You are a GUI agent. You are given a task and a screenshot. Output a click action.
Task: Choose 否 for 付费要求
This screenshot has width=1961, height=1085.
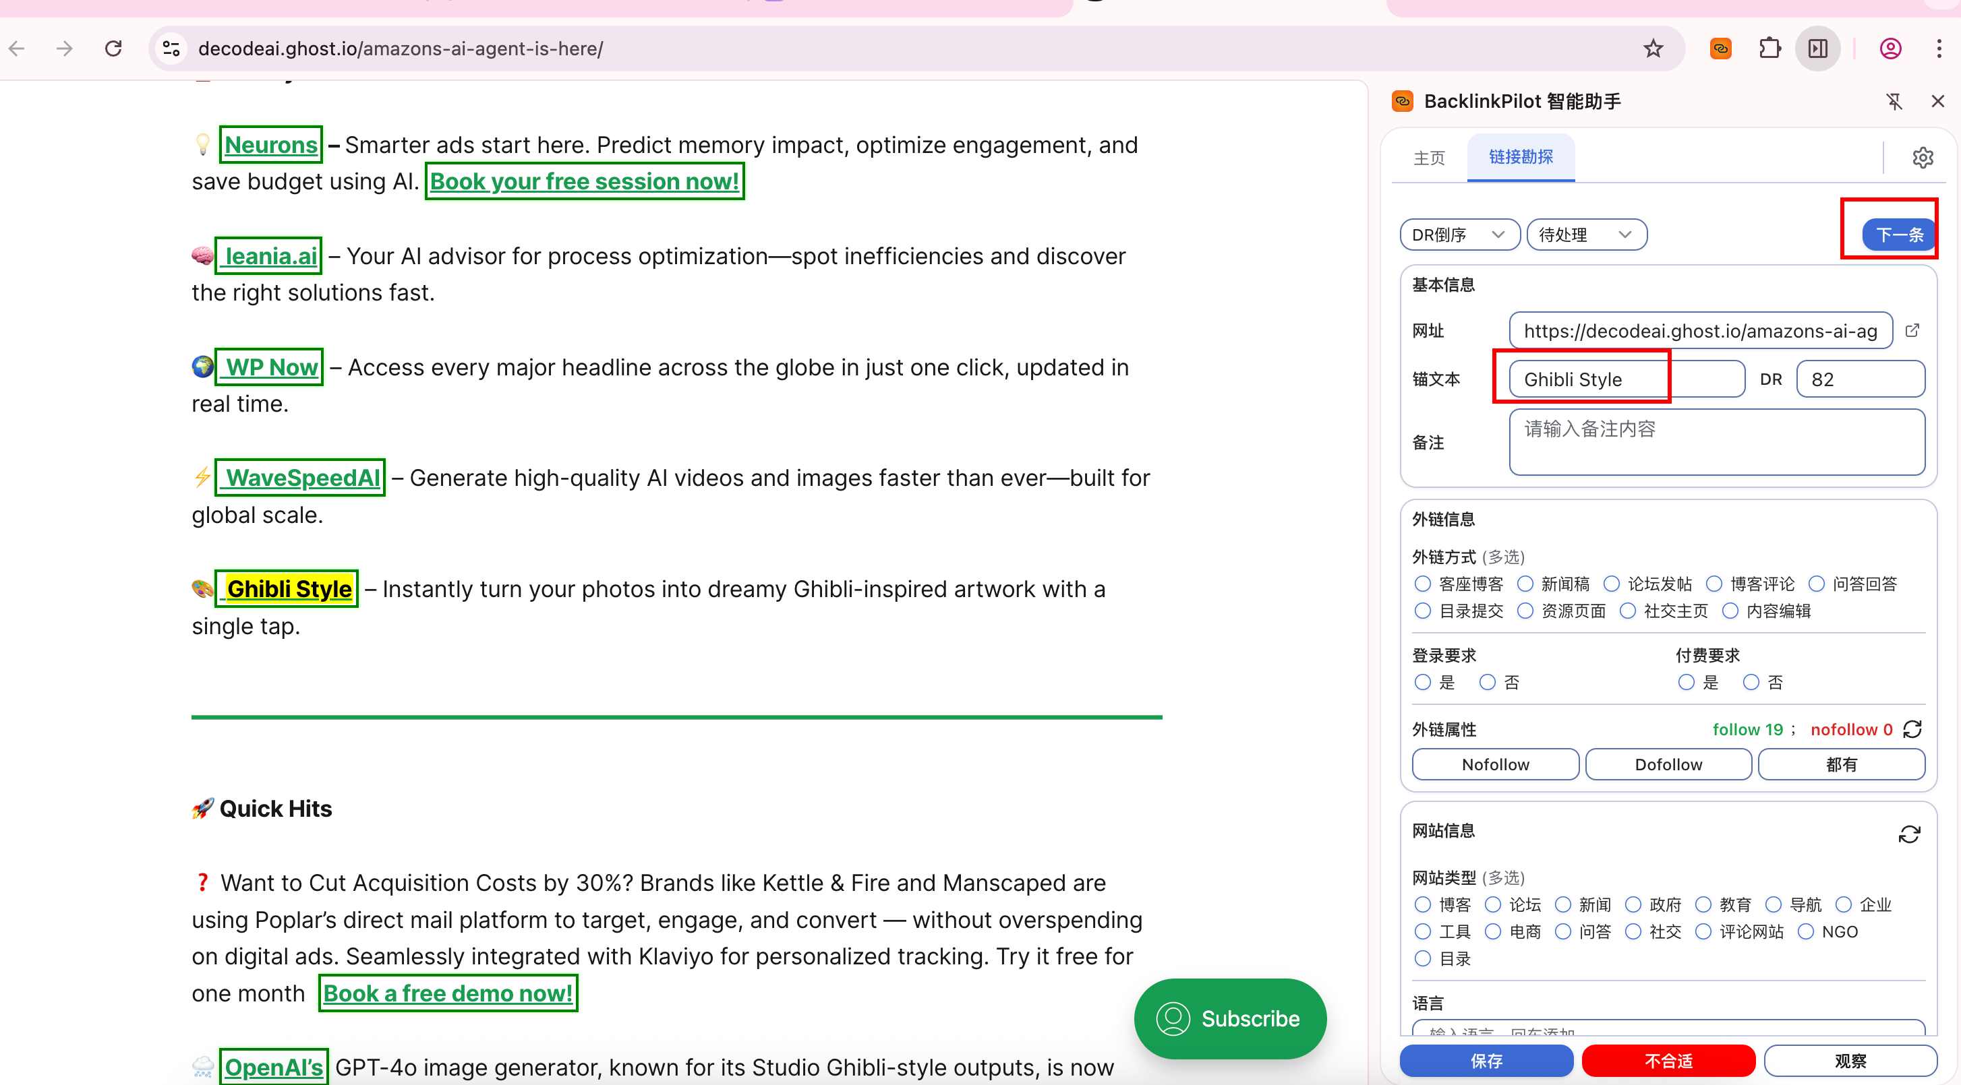[x=1751, y=682]
